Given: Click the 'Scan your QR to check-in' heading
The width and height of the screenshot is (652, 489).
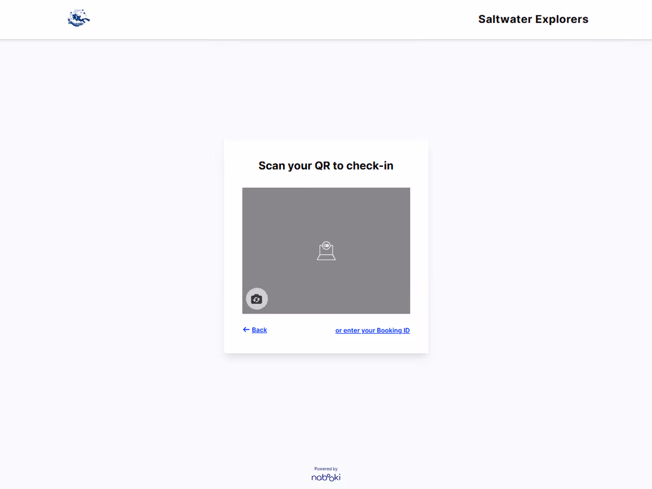Looking at the screenshot, I should point(326,166).
